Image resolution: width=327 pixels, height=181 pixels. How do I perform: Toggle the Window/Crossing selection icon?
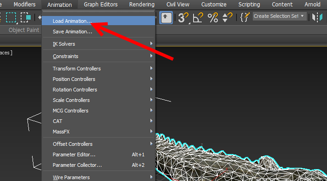26,17
